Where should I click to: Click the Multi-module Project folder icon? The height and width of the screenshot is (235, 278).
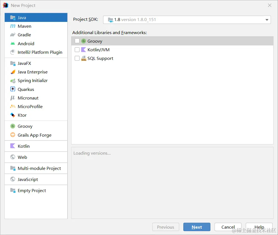[13, 168]
